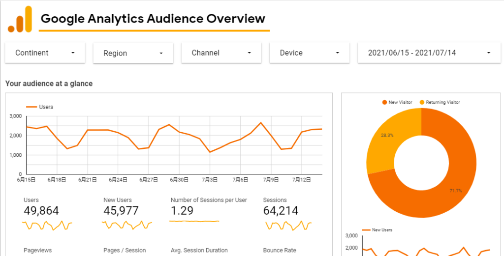Click the 7月3日 x-axis label
Screen dimensions: 504x256
pos(210,180)
